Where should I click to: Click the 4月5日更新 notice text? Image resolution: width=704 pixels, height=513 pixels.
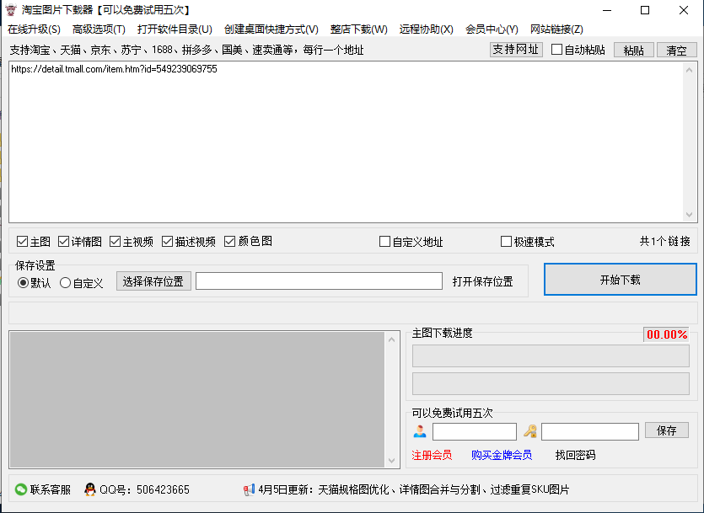tap(413, 489)
